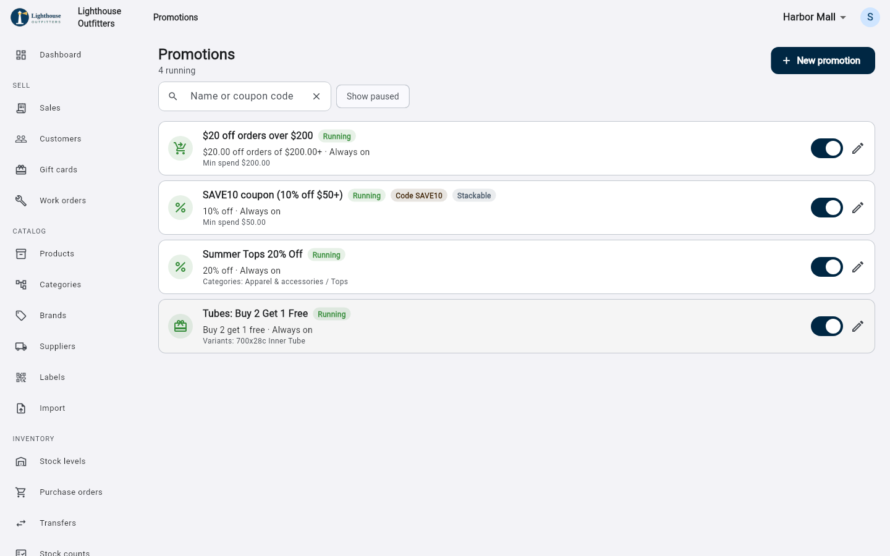
Task: Open the user avatar S menu
Action: [870, 17]
